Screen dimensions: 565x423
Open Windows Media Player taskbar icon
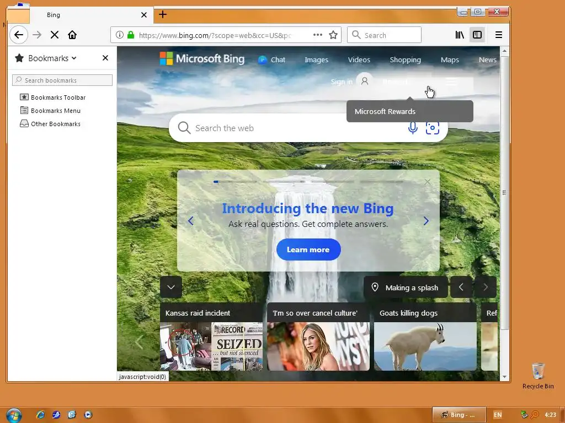[88, 415]
